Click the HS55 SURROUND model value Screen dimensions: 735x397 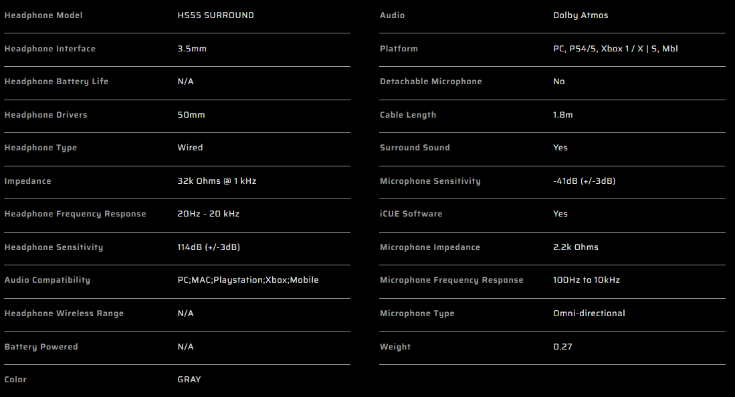215,15
